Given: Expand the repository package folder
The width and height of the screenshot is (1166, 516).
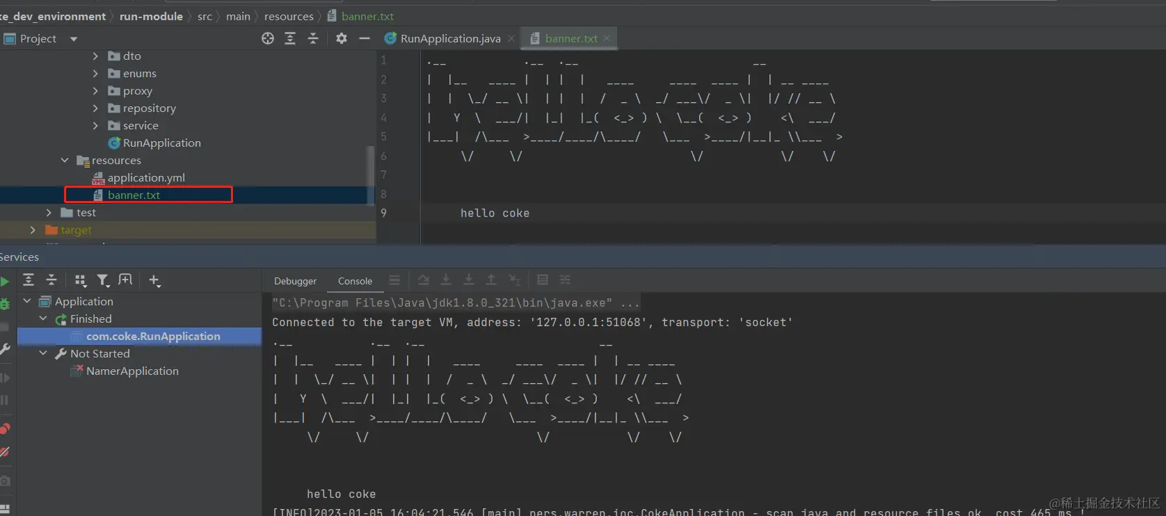Looking at the screenshot, I should click(x=95, y=108).
